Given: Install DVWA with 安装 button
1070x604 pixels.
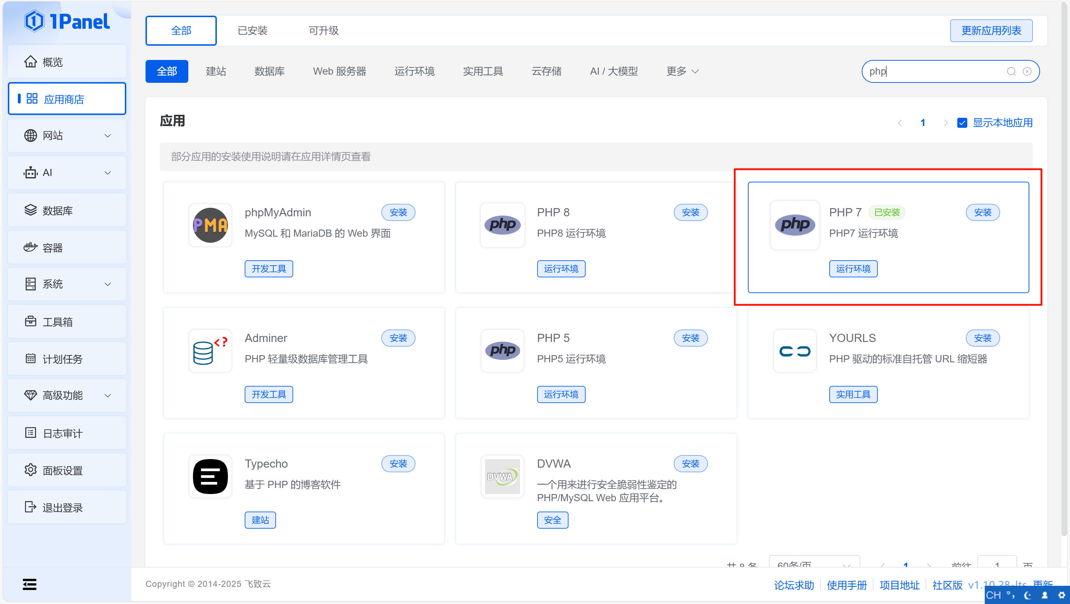Looking at the screenshot, I should (x=691, y=463).
